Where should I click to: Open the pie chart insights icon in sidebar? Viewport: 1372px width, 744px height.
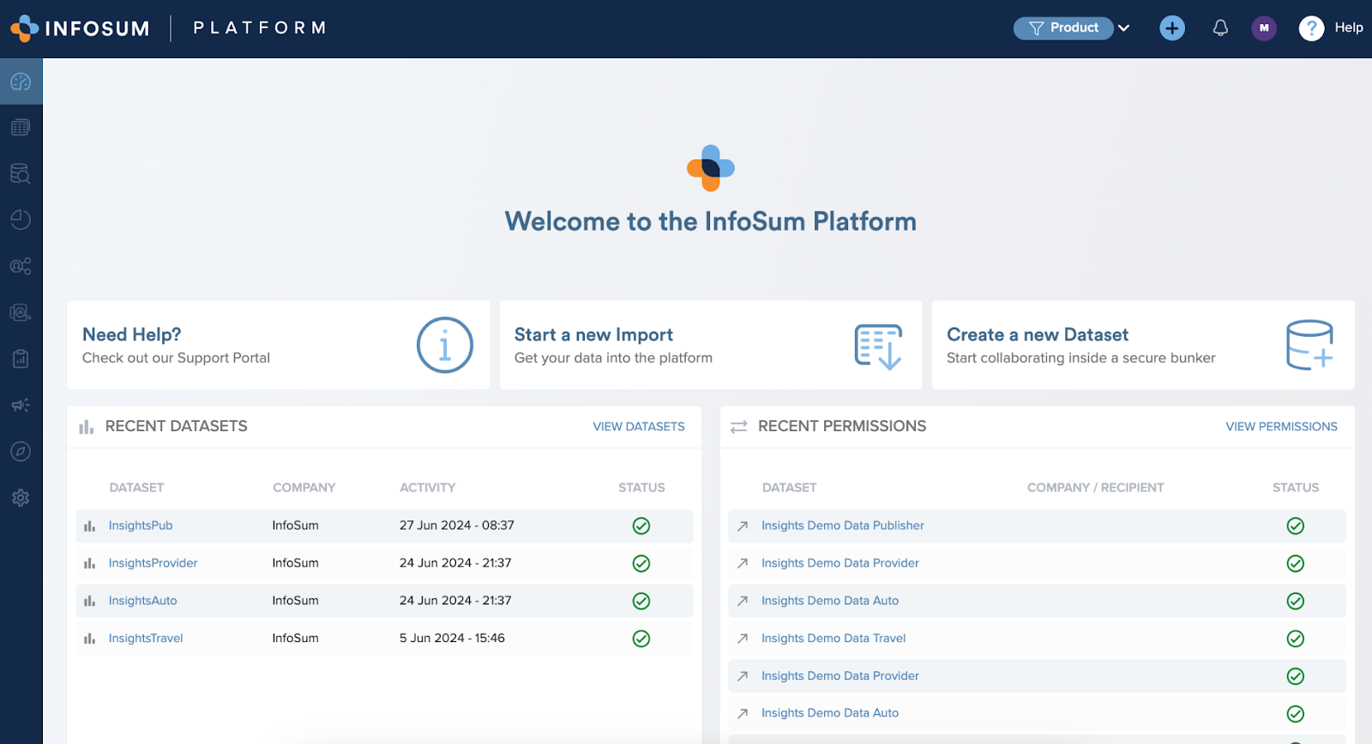click(x=21, y=220)
